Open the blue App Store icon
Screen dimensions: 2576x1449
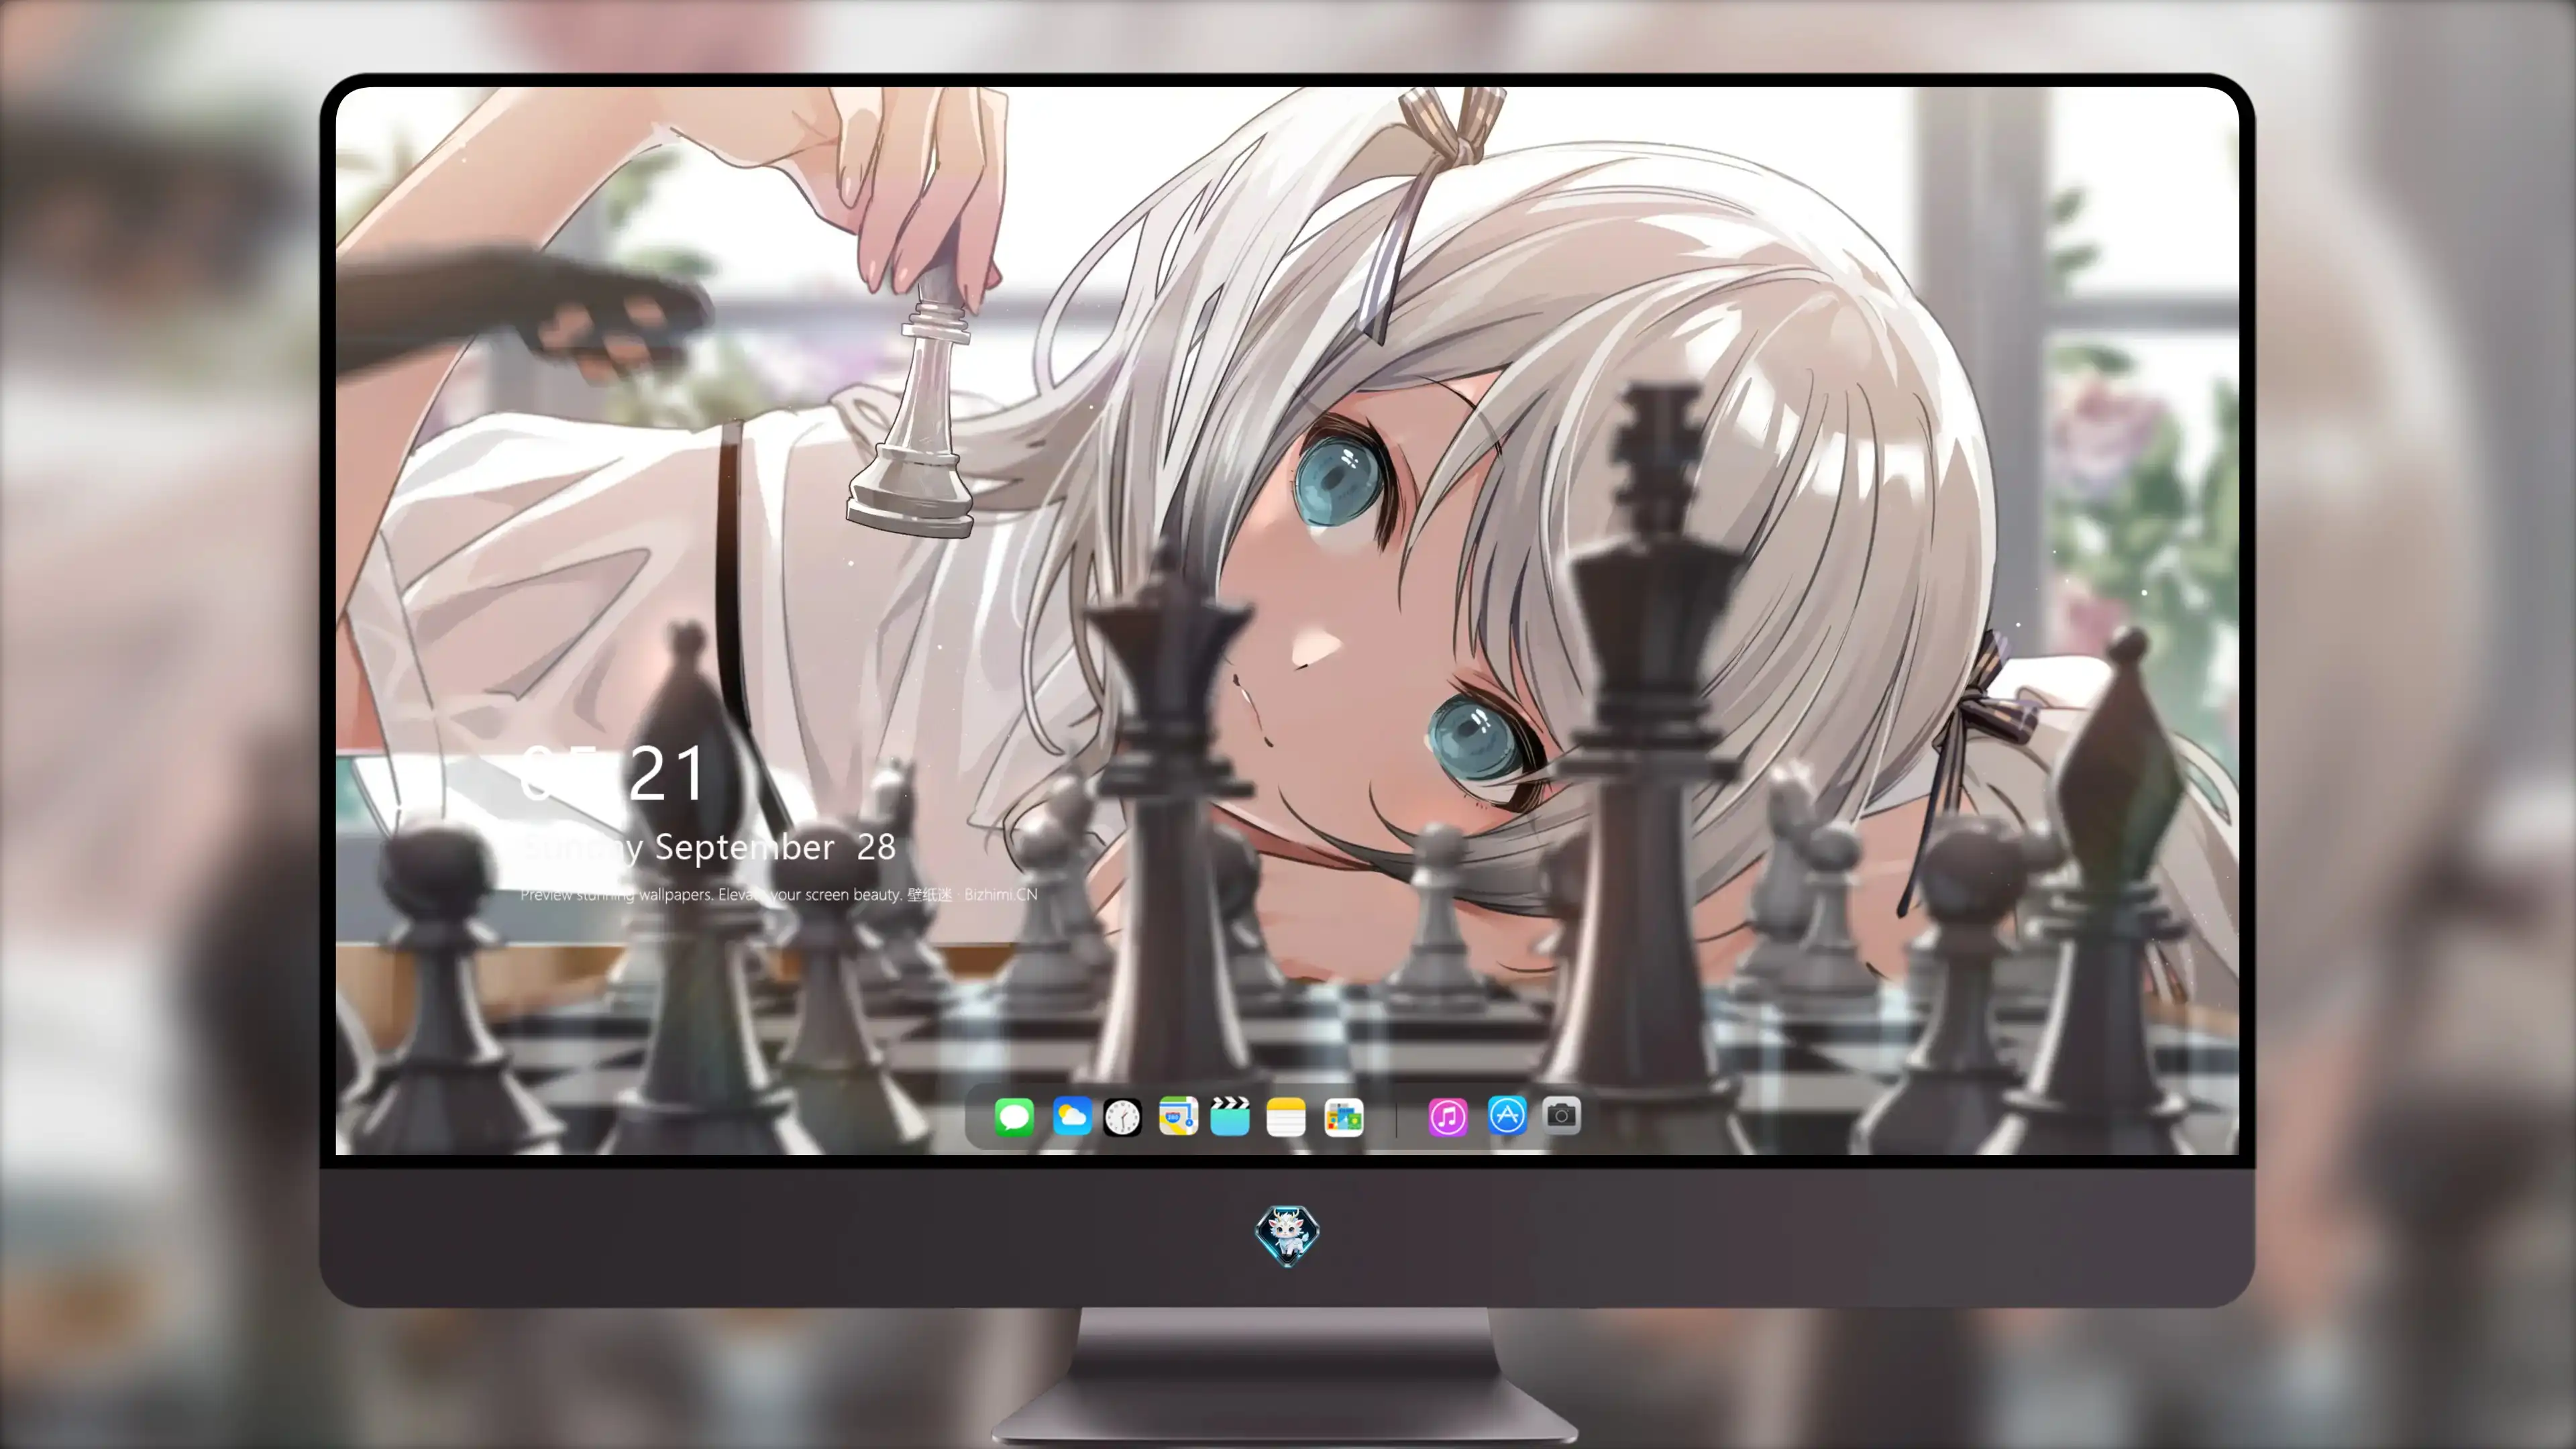[x=1507, y=1115]
